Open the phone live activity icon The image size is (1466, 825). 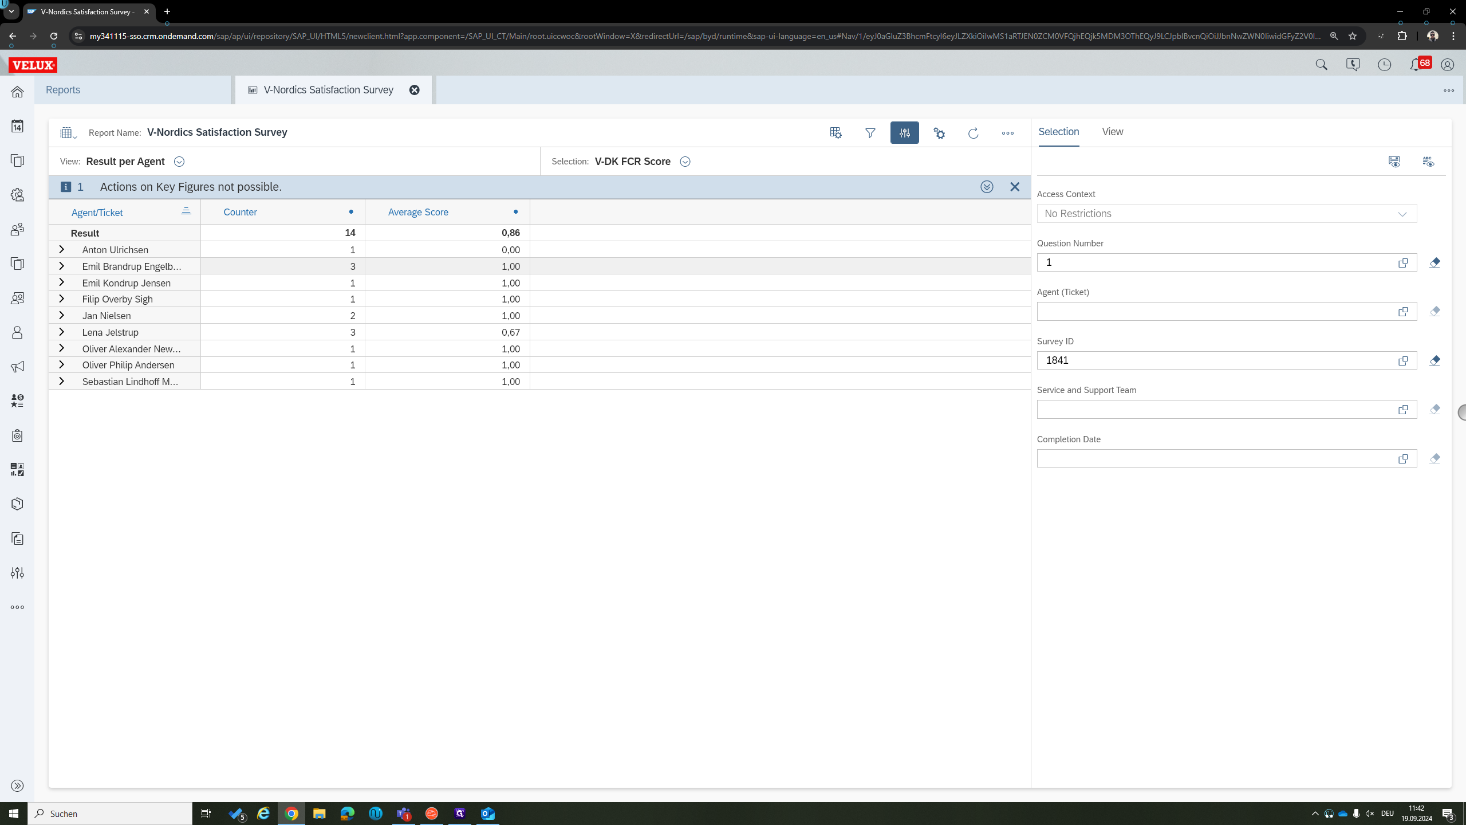click(1353, 65)
